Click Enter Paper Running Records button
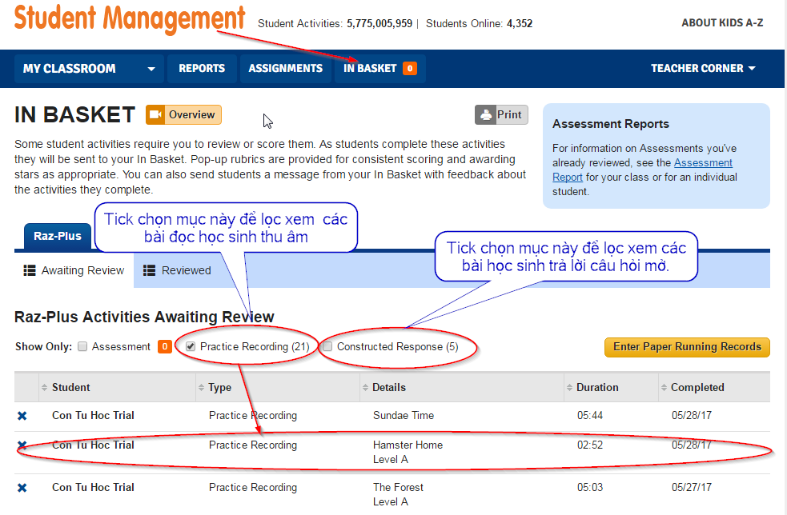Viewport: 787px width, 515px height. pos(687,347)
